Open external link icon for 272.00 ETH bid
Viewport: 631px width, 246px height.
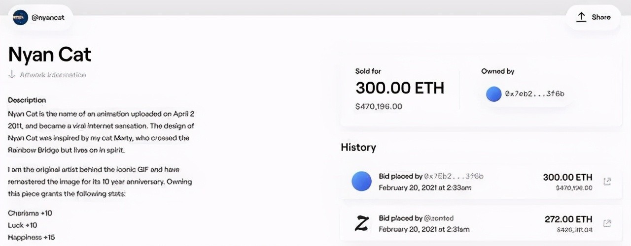pos(607,223)
